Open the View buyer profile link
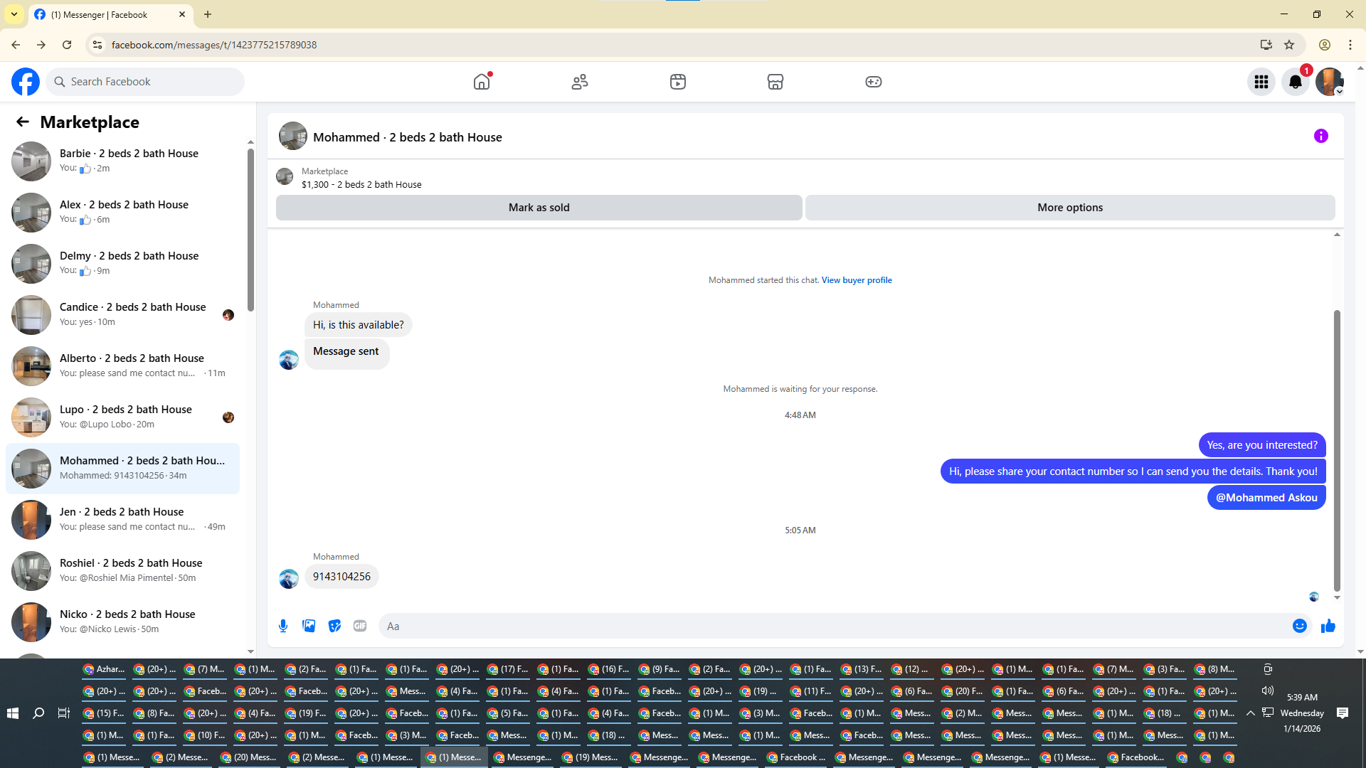 tap(856, 280)
